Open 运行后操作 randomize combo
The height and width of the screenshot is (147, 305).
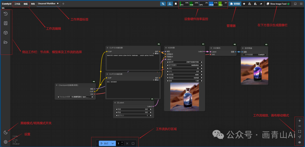[x=185, y=65]
